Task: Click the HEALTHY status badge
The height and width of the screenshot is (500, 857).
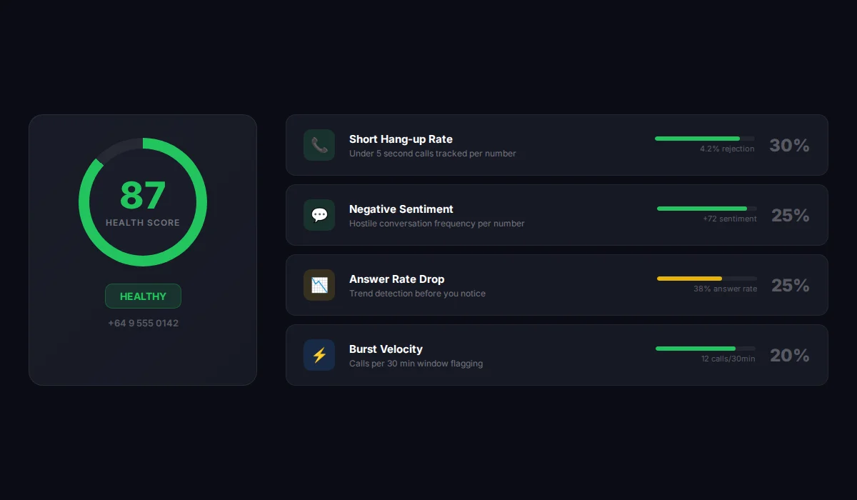Action: tap(143, 296)
